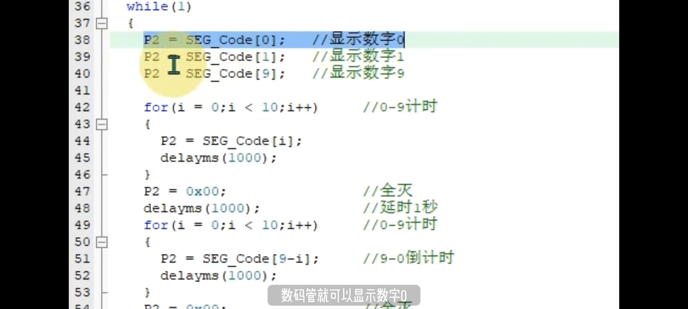Click P2 = SEG_Code[i] on line 44
The width and height of the screenshot is (688, 309).
231,141
